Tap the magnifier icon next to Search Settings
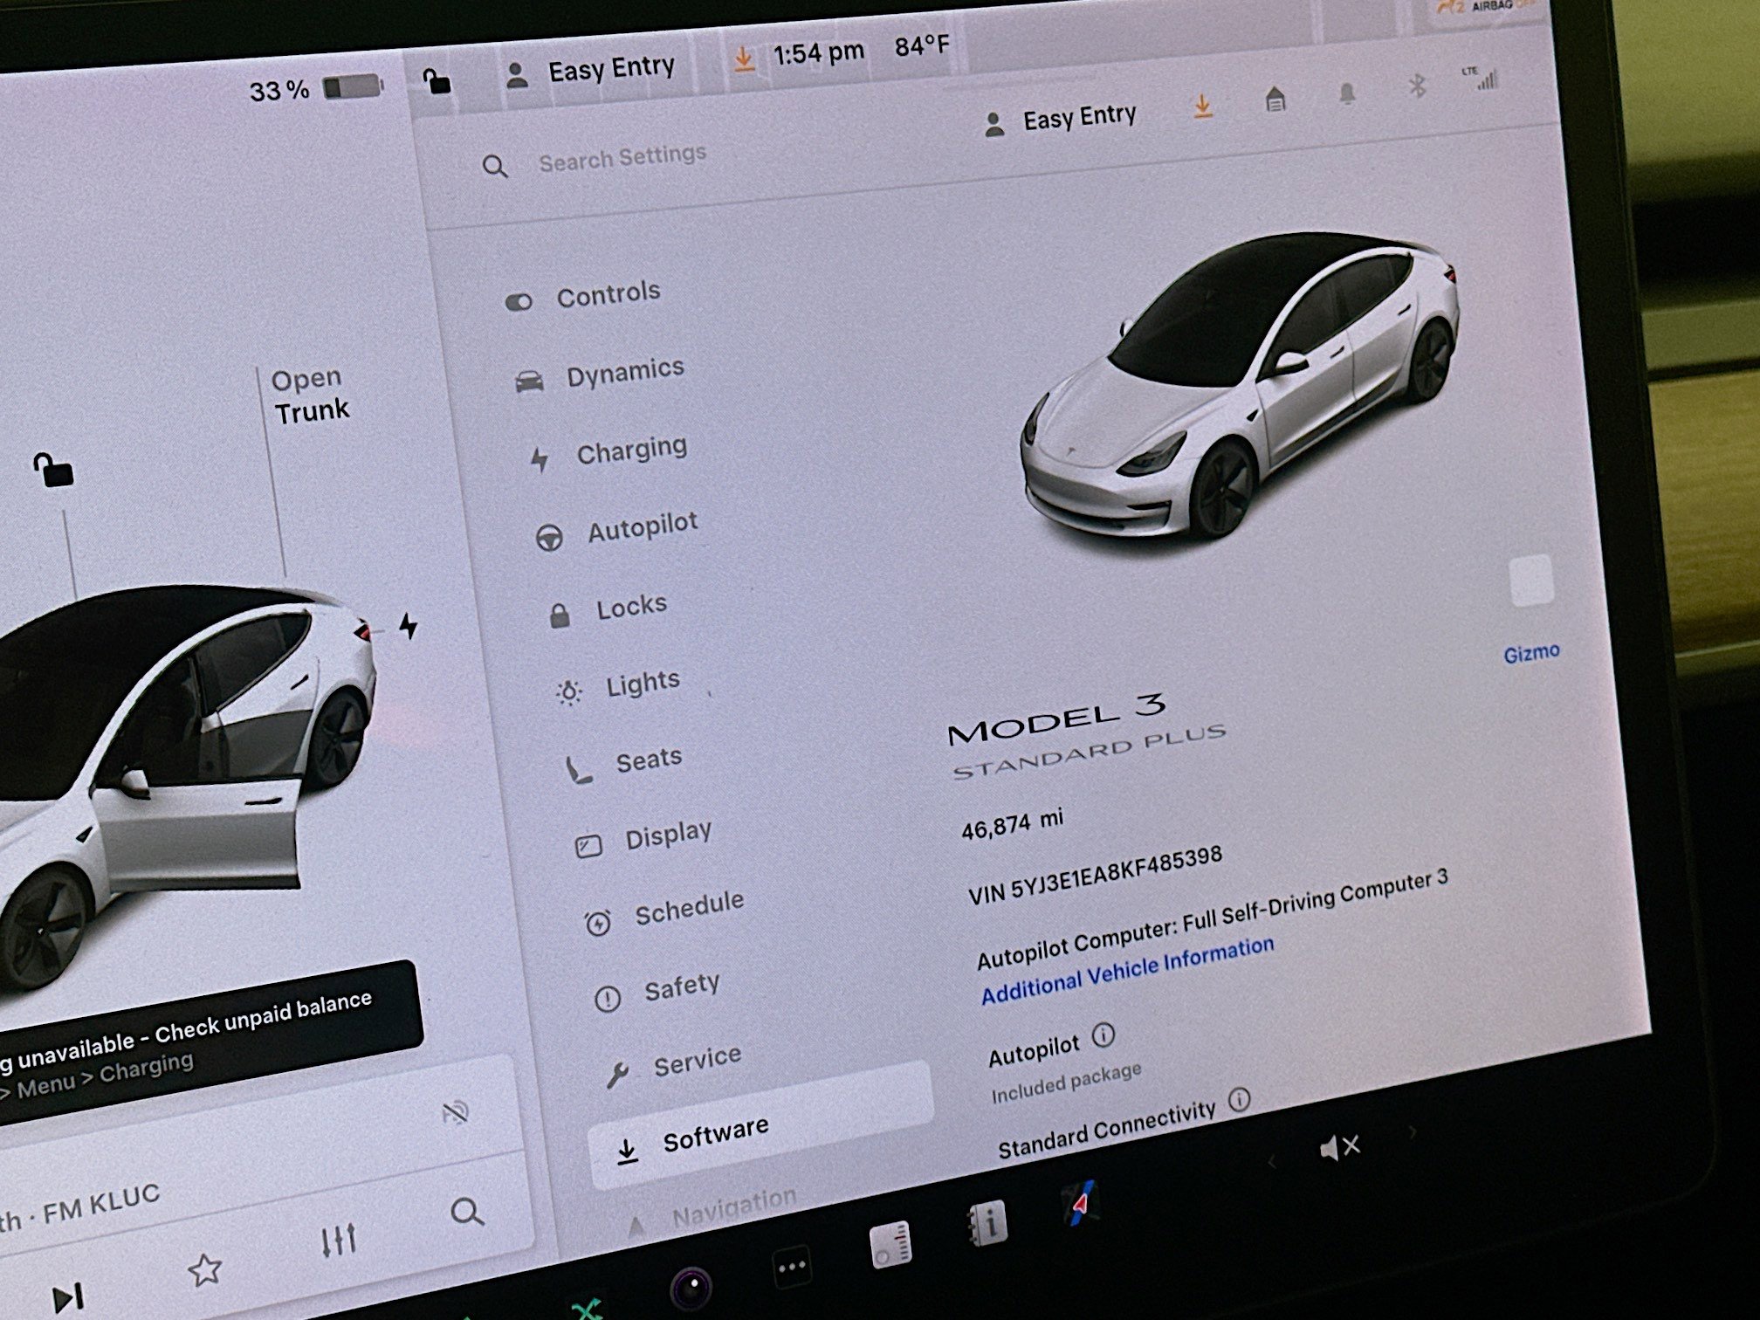 coord(495,167)
